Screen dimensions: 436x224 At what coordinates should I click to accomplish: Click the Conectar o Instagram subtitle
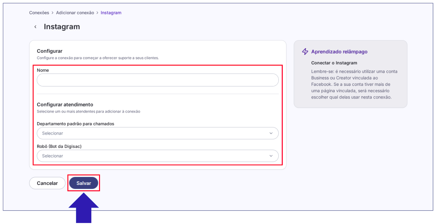[334, 63]
